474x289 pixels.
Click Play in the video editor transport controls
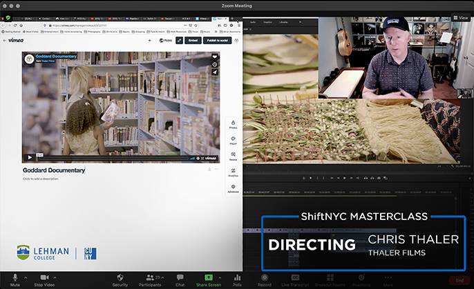click(345, 178)
